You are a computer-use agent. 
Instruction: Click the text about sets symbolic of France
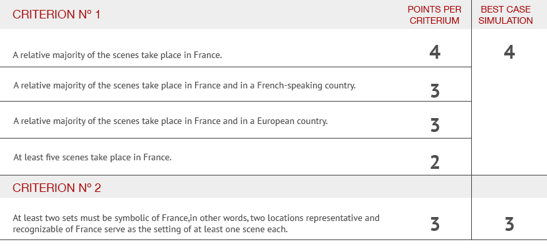pyautogui.click(x=196, y=224)
